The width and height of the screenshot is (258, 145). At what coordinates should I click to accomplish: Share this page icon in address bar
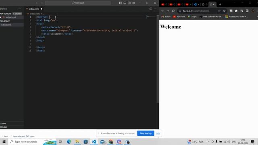pyautogui.click(x=219, y=11)
